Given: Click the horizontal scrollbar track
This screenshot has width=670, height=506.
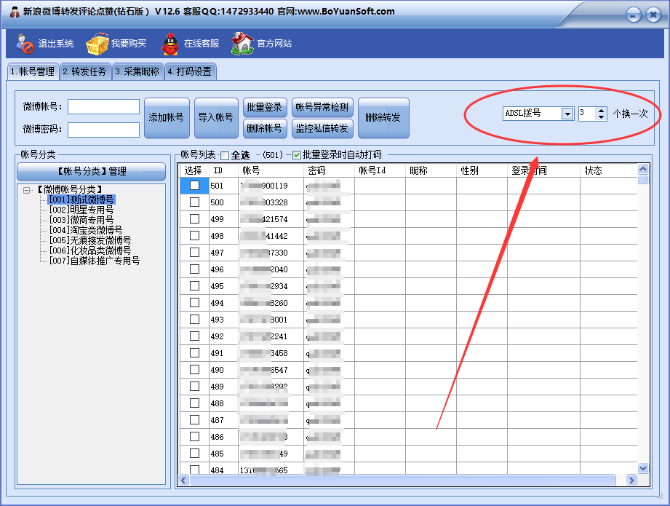Looking at the screenshot, I should coord(407,481).
